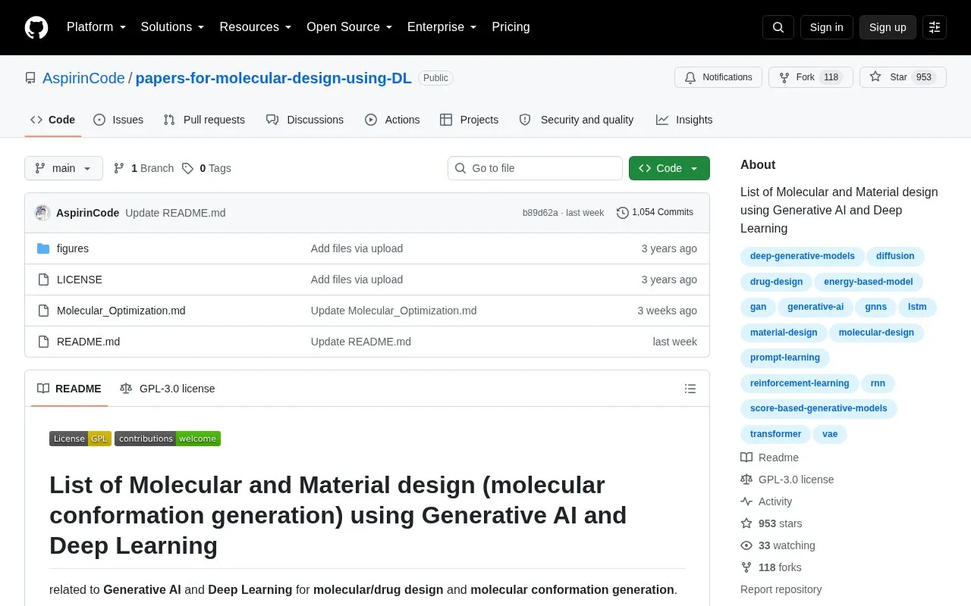The width and height of the screenshot is (971, 606).
Task: Click the Branch count icon
Action: [119, 168]
